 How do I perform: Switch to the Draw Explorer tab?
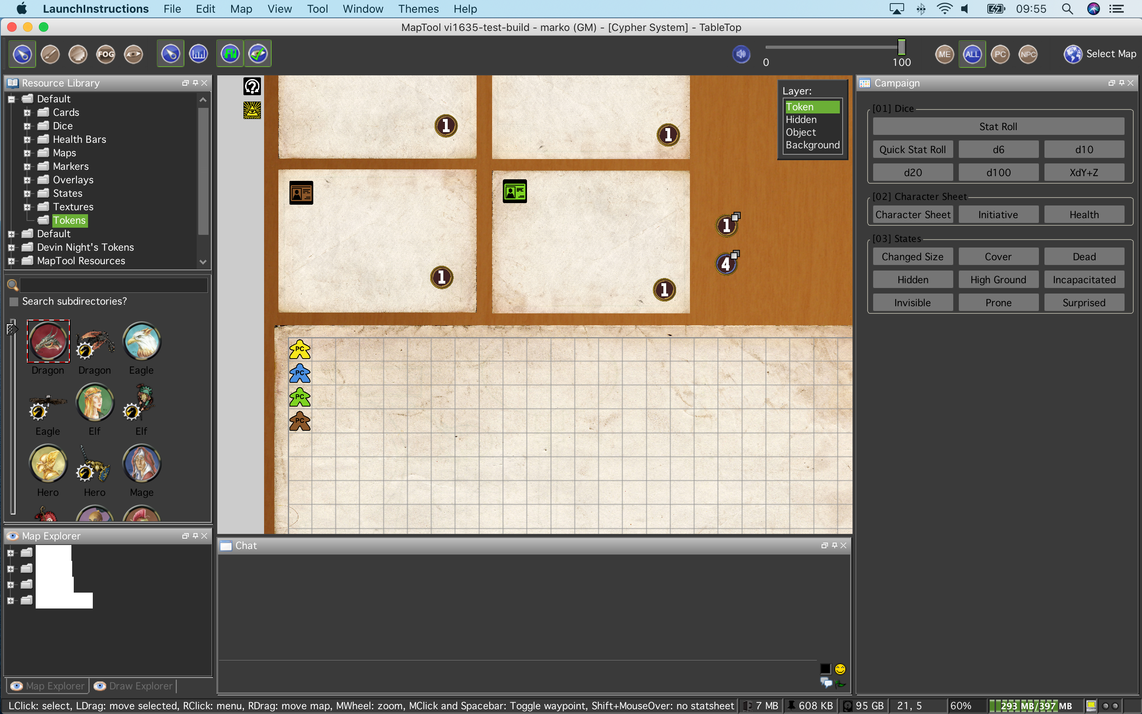134,686
